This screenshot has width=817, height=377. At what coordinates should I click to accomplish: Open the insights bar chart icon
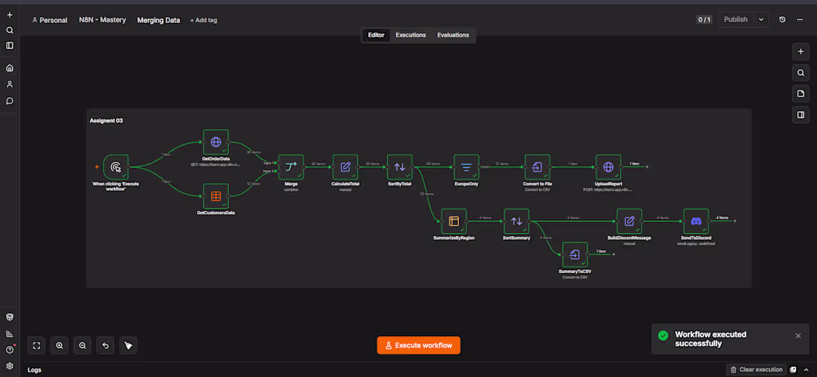10,333
